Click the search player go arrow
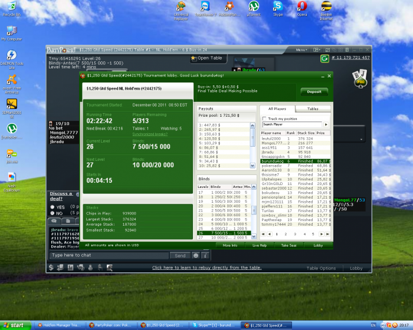 click(326, 124)
